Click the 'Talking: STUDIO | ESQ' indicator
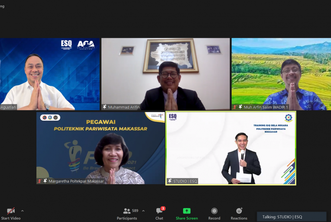The image size is (331, 222). (282, 217)
